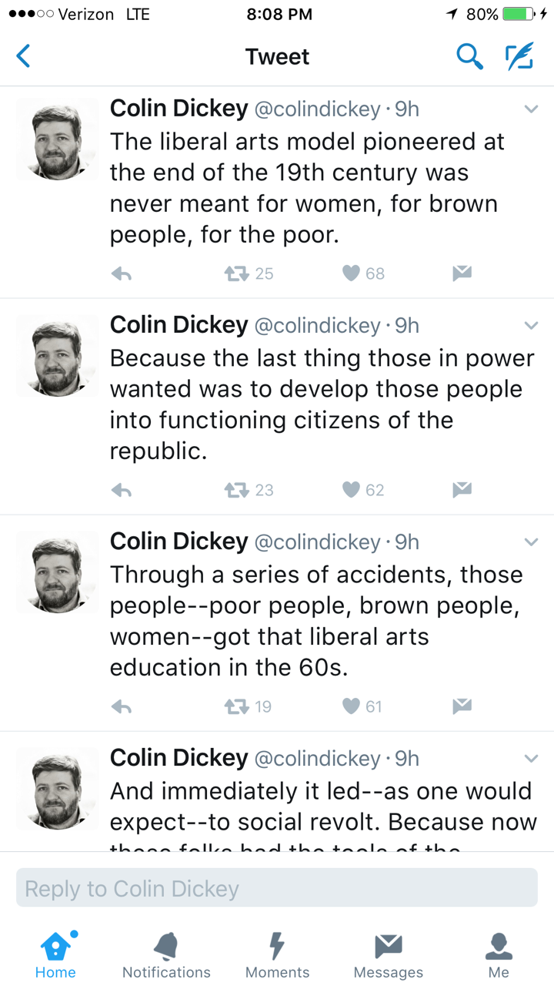Viewport: 554px width, 986px height.
Task: Reply to the liberal arts model tweet
Action: tap(122, 273)
